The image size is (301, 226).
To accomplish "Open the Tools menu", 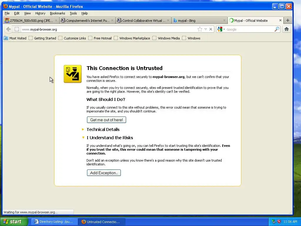I will pyautogui.click(x=73, y=13).
